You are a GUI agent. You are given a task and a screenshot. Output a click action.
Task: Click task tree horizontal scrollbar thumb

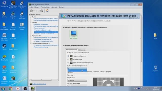coord(41,80)
